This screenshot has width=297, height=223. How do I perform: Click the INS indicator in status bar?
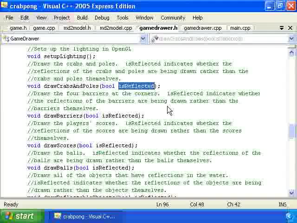click(x=283, y=204)
